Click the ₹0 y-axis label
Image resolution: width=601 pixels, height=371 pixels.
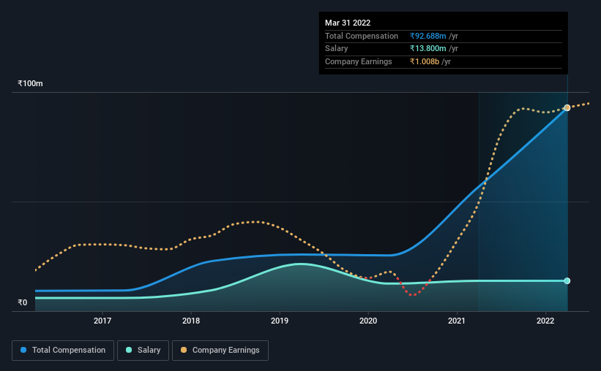tap(23, 302)
